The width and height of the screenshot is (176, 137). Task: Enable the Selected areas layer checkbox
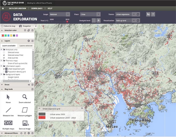coord(4,52)
